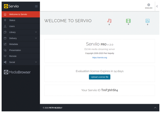Open the ENGLISH language selector
Image resolution: width=161 pixels, height=113 pixels.
pos(149,6)
